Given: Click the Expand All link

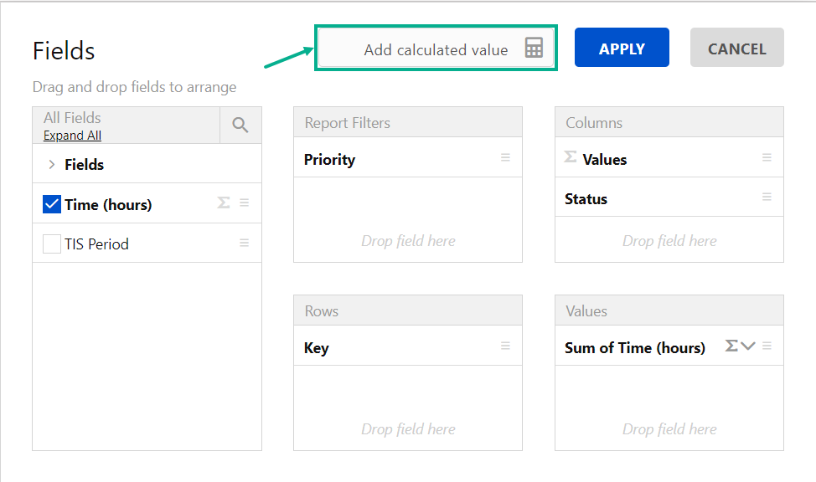Looking at the screenshot, I should click(72, 136).
